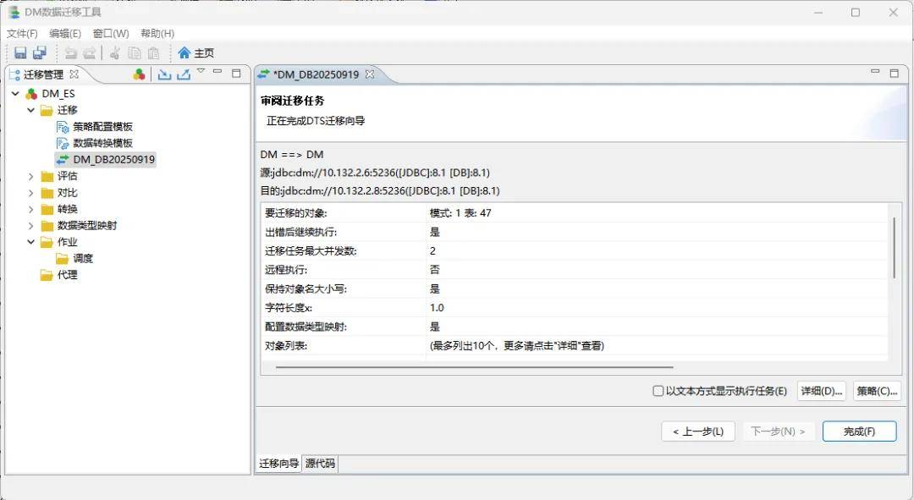This screenshot has width=914, height=500.
Task: Minimize the DM_DB20250919 editor area
Action: (875, 72)
